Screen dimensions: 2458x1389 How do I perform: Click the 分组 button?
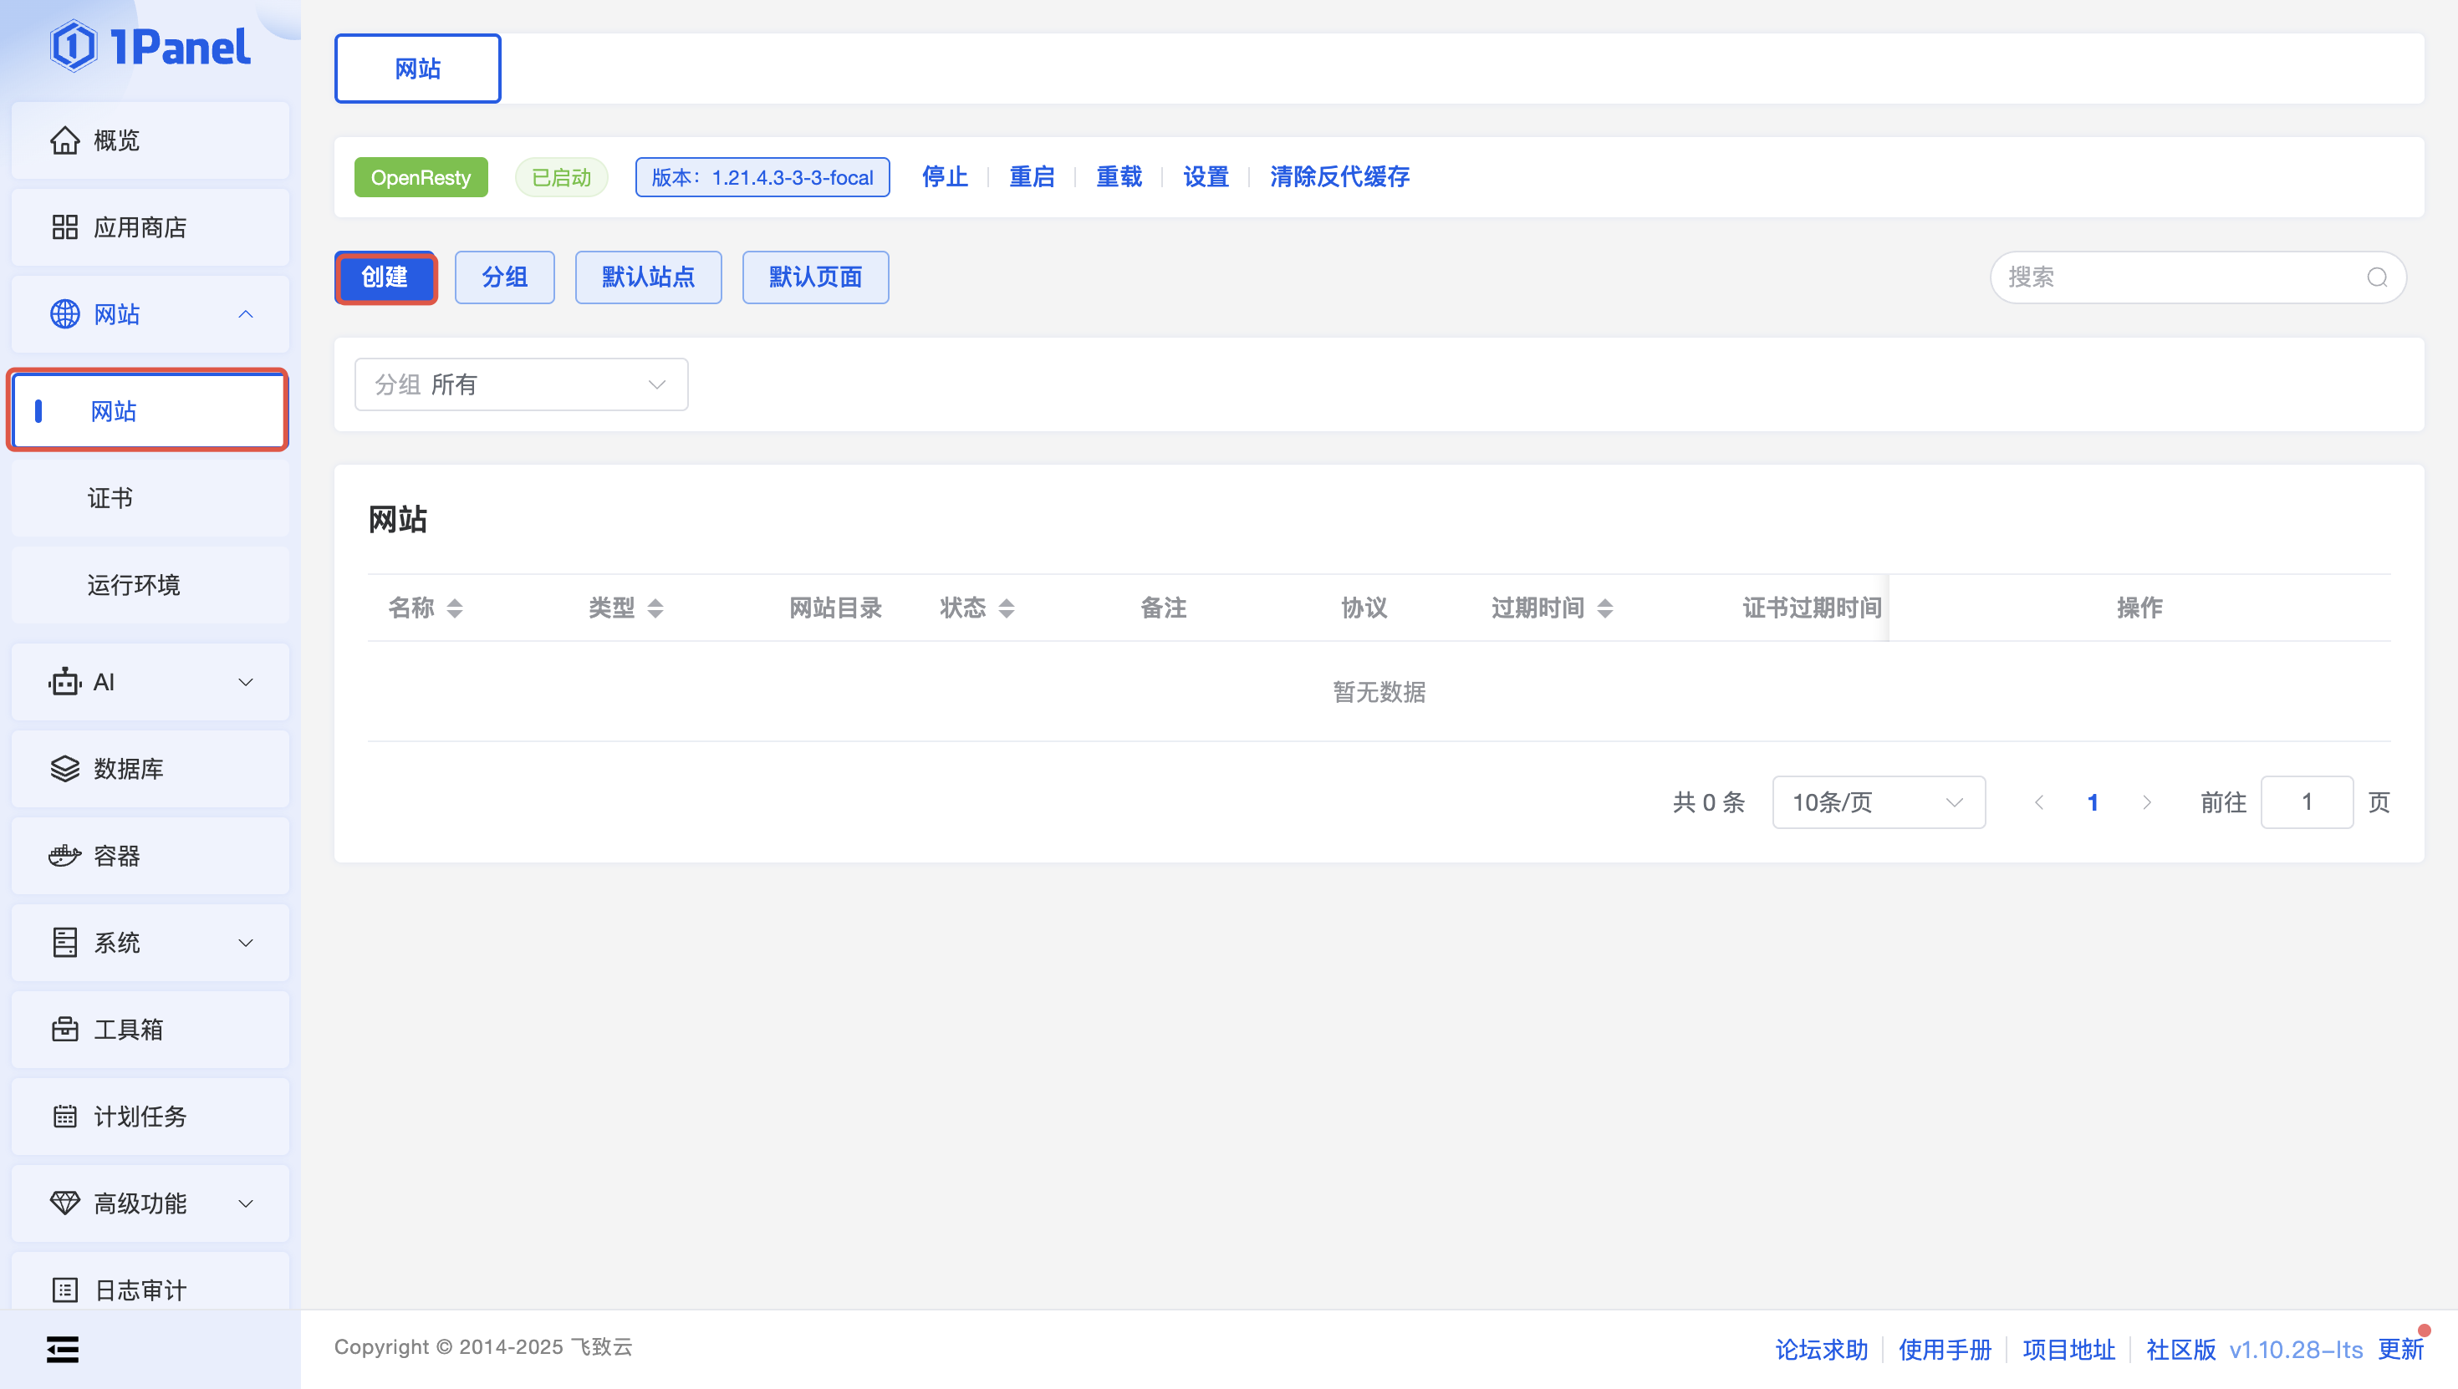[505, 277]
